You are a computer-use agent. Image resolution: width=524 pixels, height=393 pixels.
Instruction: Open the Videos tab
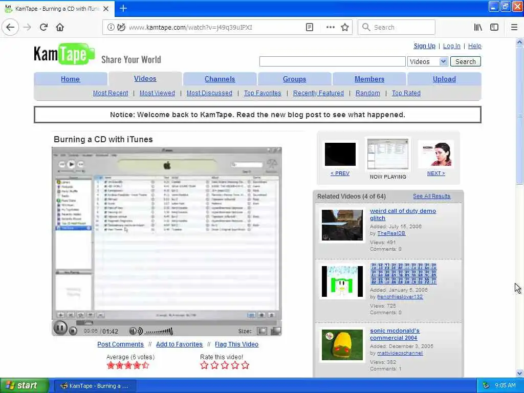pyautogui.click(x=145, y=78)
